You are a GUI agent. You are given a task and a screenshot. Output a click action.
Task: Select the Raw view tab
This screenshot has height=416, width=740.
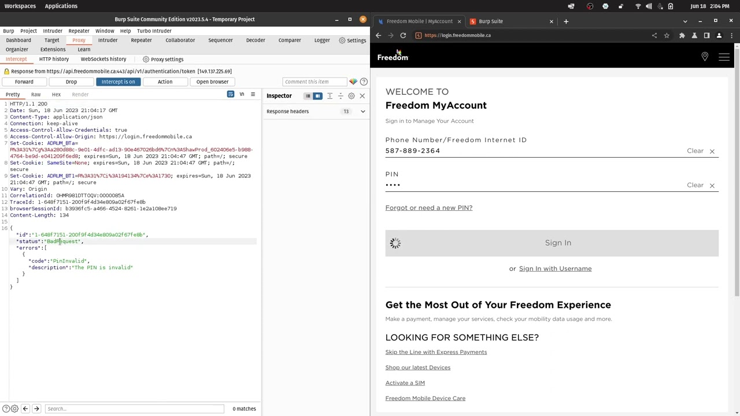click(36, 94)
